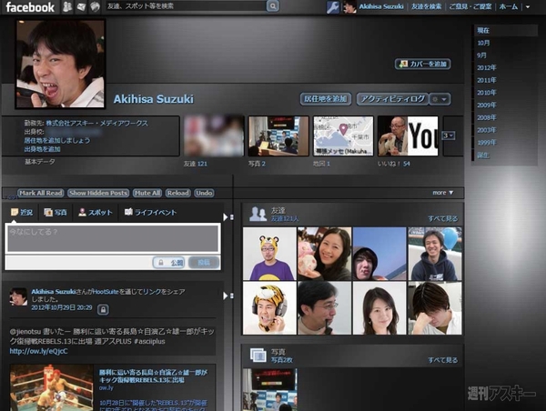Screen dimensions: 546x411
Task: Open the account dropdown arrow in top bar
Action: tap(528, 6)
